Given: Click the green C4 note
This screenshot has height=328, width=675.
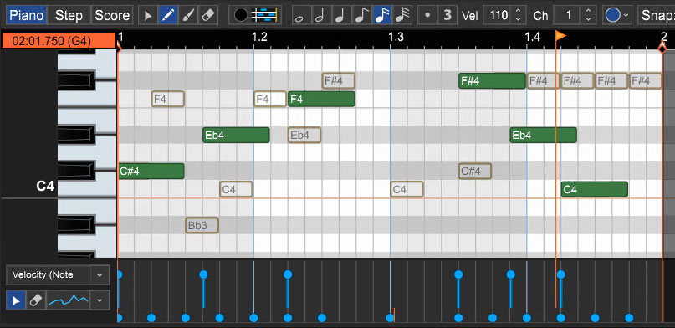Looking at the screenshot, I should point(595,189).
